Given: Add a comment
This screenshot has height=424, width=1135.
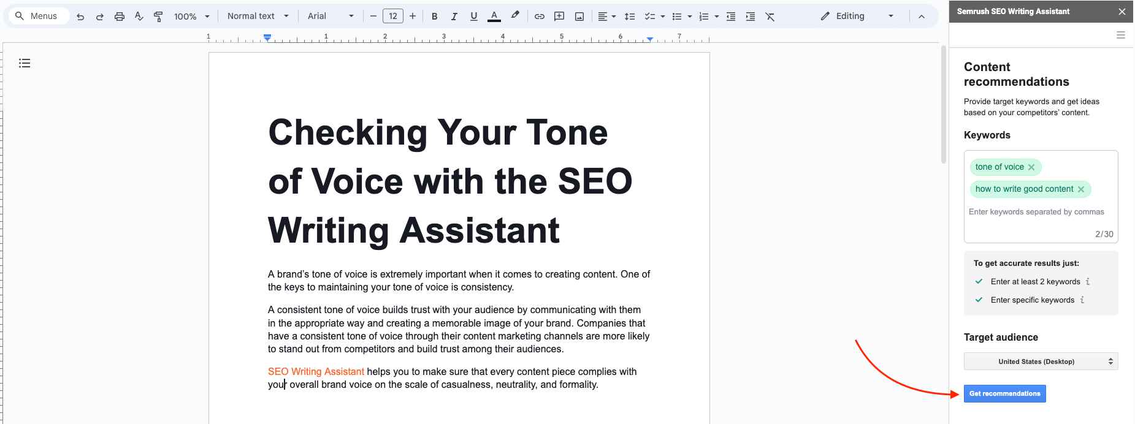Looking at the screenshot, I should point(559,17).
